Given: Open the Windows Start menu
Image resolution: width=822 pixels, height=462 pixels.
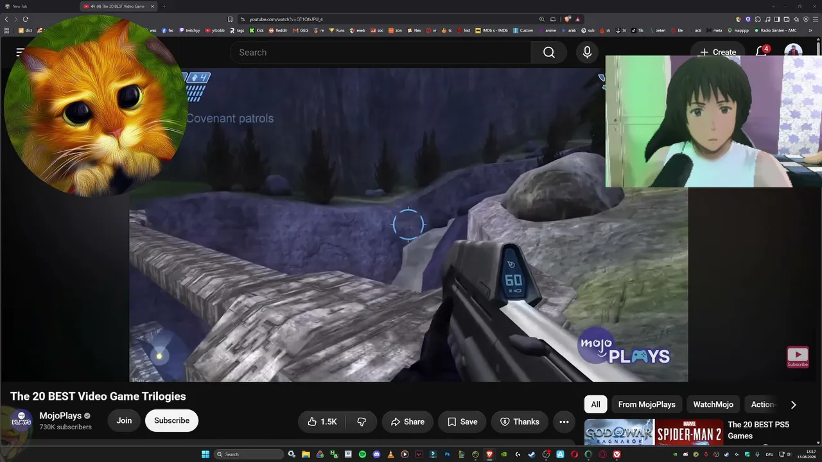Looking at the screenshot, I should (x=205, y=454).
